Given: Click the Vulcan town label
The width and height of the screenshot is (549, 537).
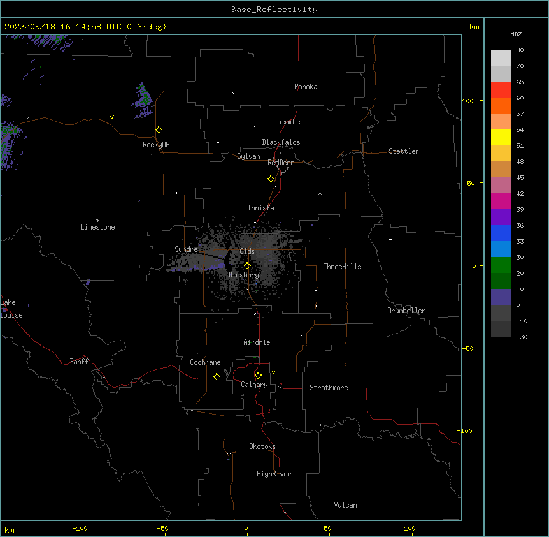Looking at the screenshot, I should point(346,505).
